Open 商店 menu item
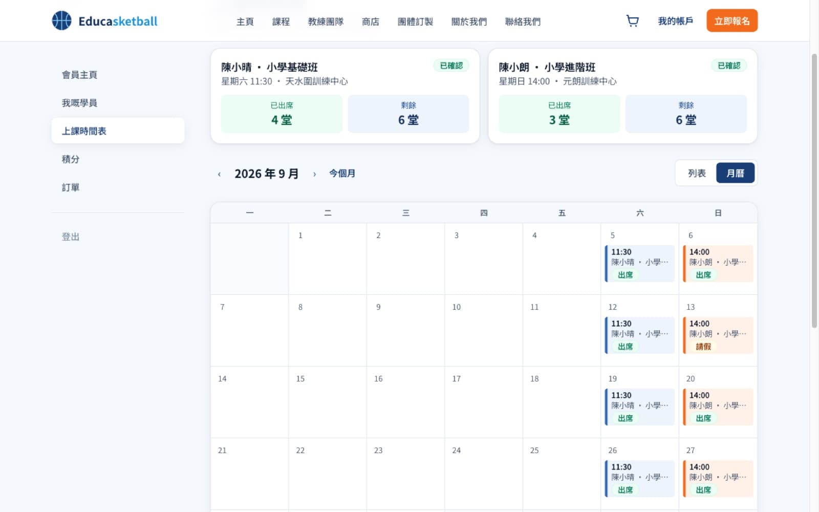This screenshot has width=819, height=512. (x=371, y=22)
